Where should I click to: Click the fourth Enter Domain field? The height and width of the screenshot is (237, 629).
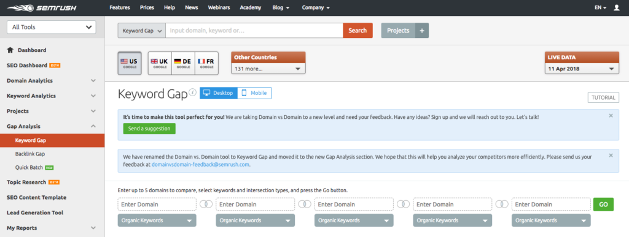coord(453,204)
